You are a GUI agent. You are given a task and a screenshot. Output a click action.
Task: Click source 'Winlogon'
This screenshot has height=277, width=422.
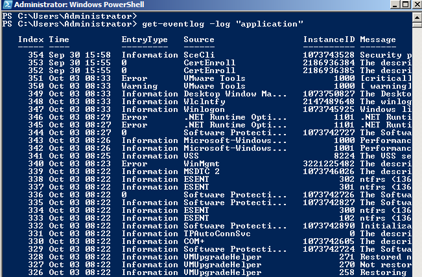[204, 109]
